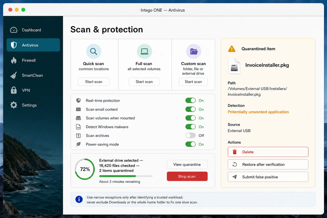The height and width of the screenshot is (218, 327).
Task: Toggle Scan volumes when mounted switch
Action: click(190, 118)
